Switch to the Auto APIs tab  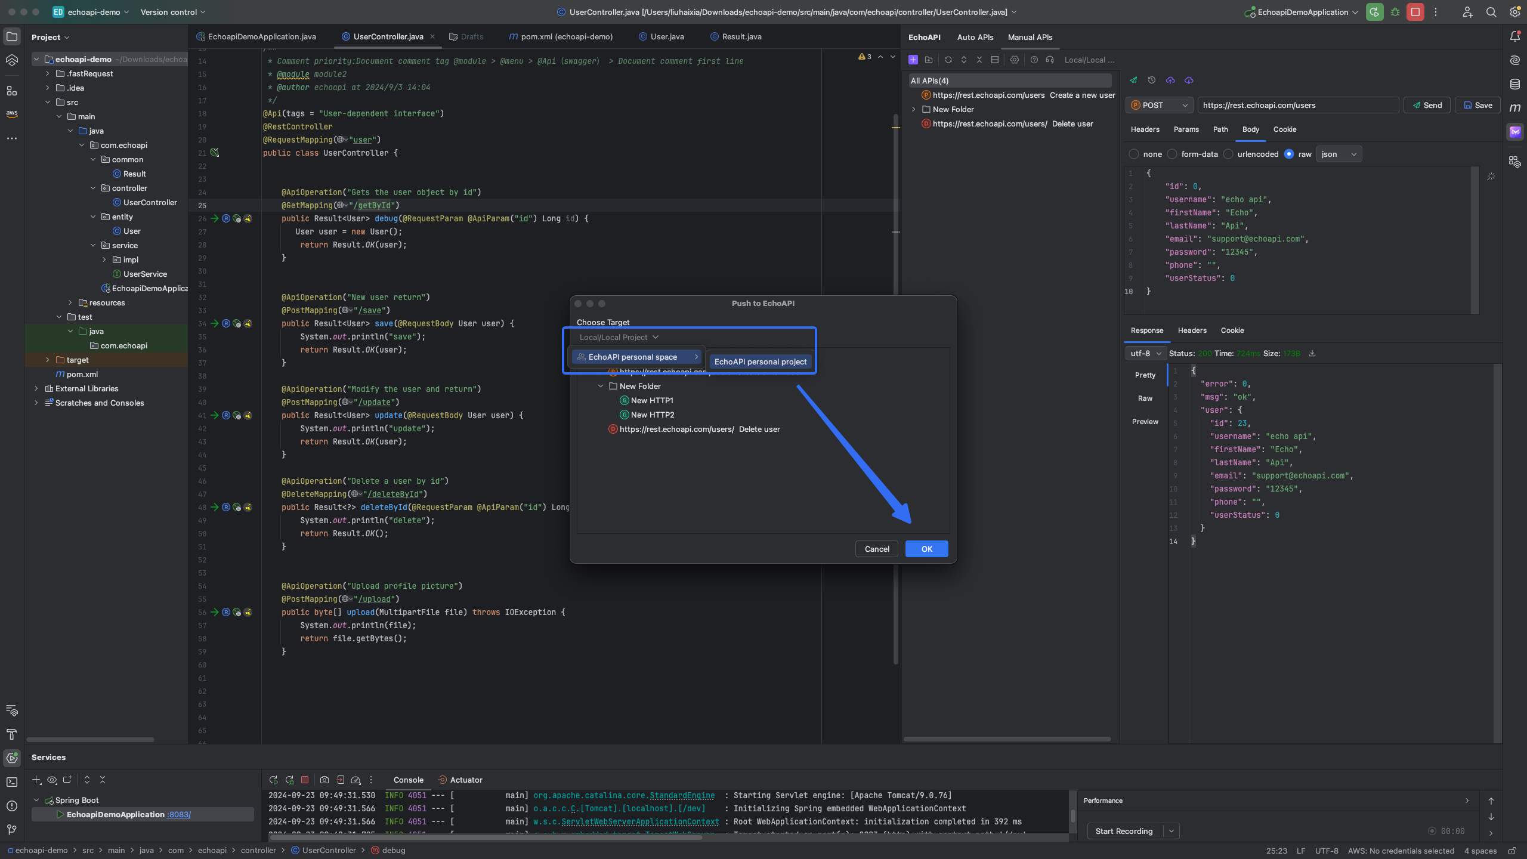[975, 37]
